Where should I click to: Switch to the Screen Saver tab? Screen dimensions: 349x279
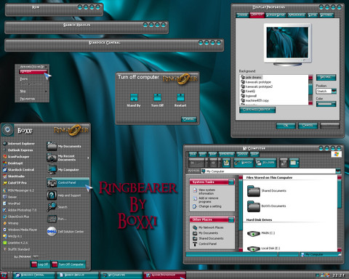click(276, 15)
